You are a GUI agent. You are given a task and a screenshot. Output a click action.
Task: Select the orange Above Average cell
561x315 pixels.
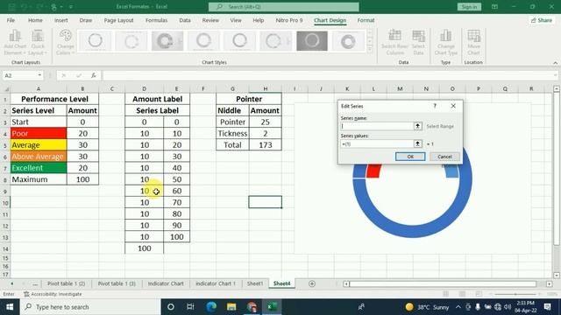pyautogui.click(x=39, y=157)
